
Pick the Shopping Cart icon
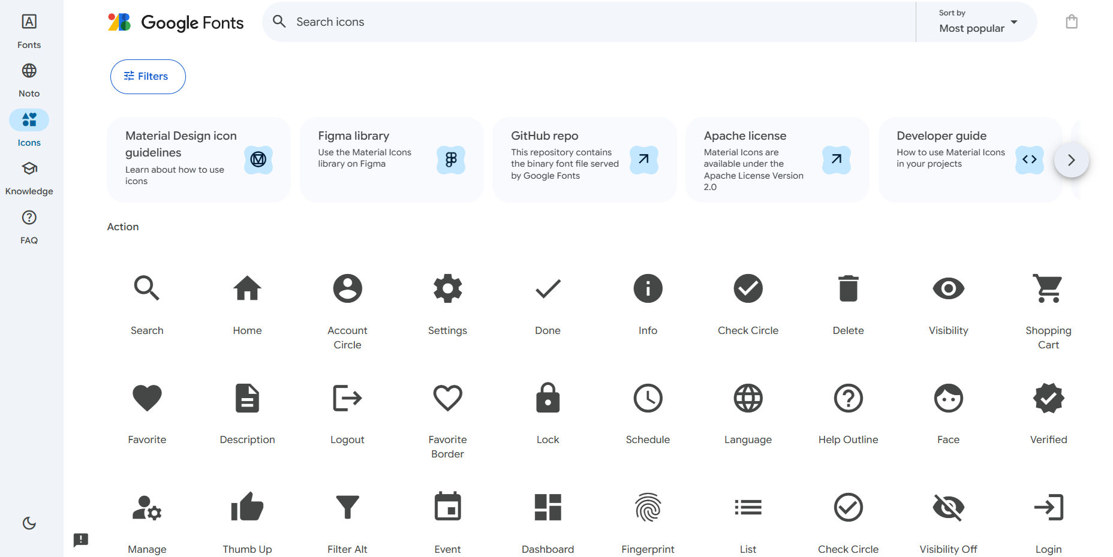pyautogui.click(x=1048, y=288)
